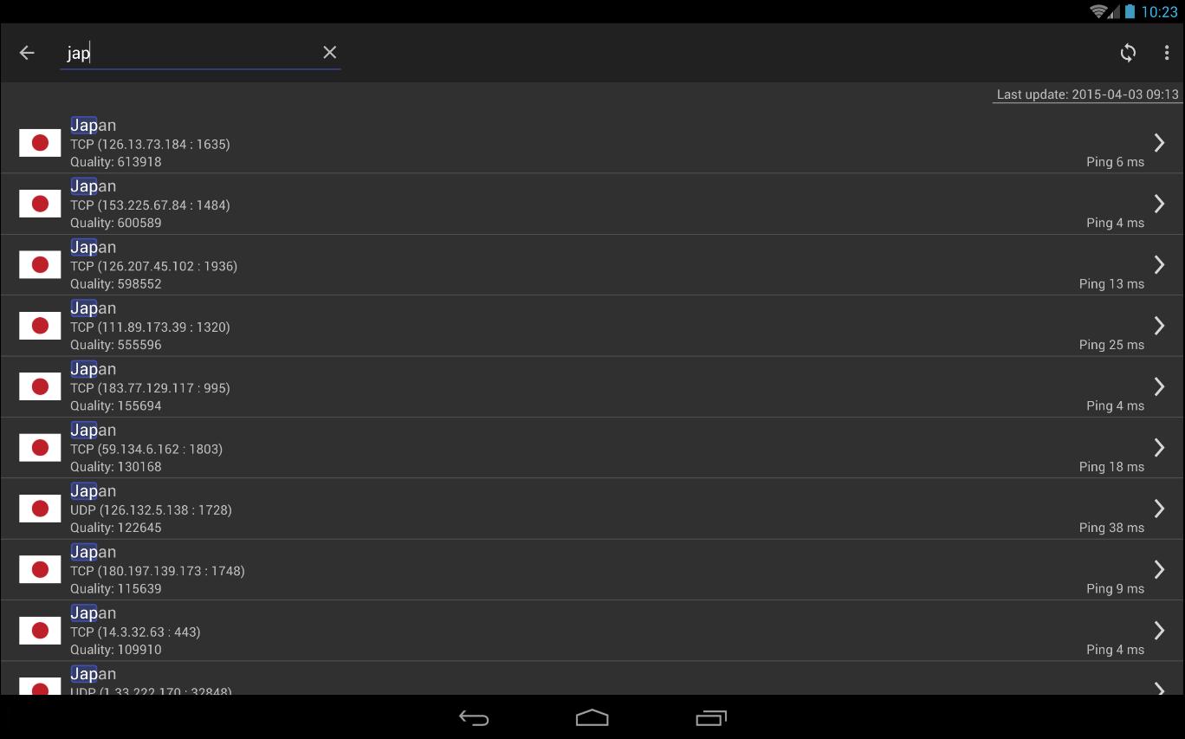Tap the Android back navigation button
1185x739 pixels.
point(474,717)
